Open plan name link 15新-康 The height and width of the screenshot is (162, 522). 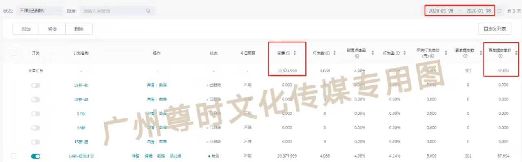(x=81, y=142)
